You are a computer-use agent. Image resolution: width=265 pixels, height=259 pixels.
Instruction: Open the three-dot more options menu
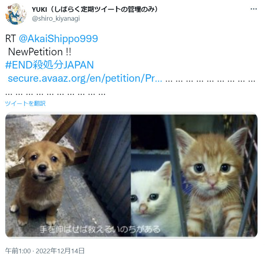tap(254, 9)
